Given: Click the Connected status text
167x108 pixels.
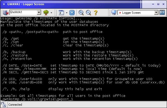Looking at the screenshot, I should [15, 105].
